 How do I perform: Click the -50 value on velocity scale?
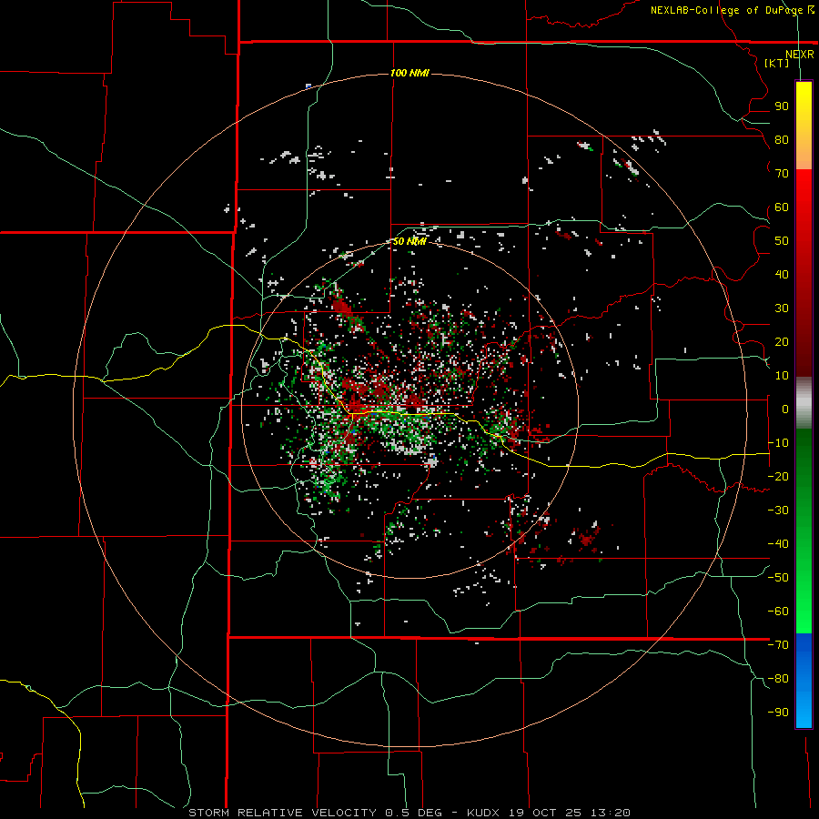click(x=778, y=578)
